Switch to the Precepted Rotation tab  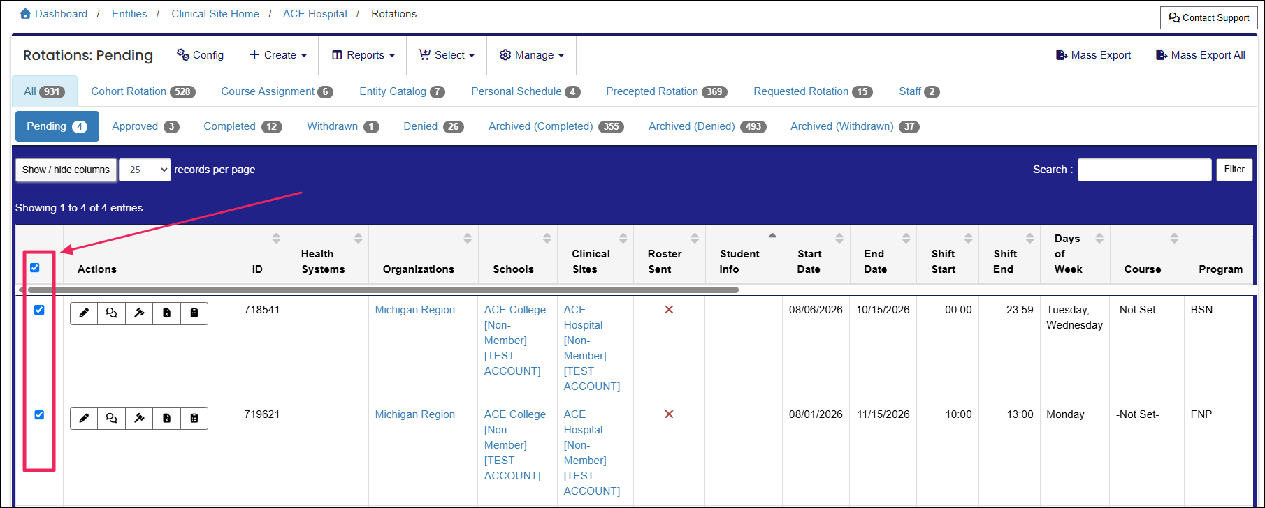[x=667, y=91]
